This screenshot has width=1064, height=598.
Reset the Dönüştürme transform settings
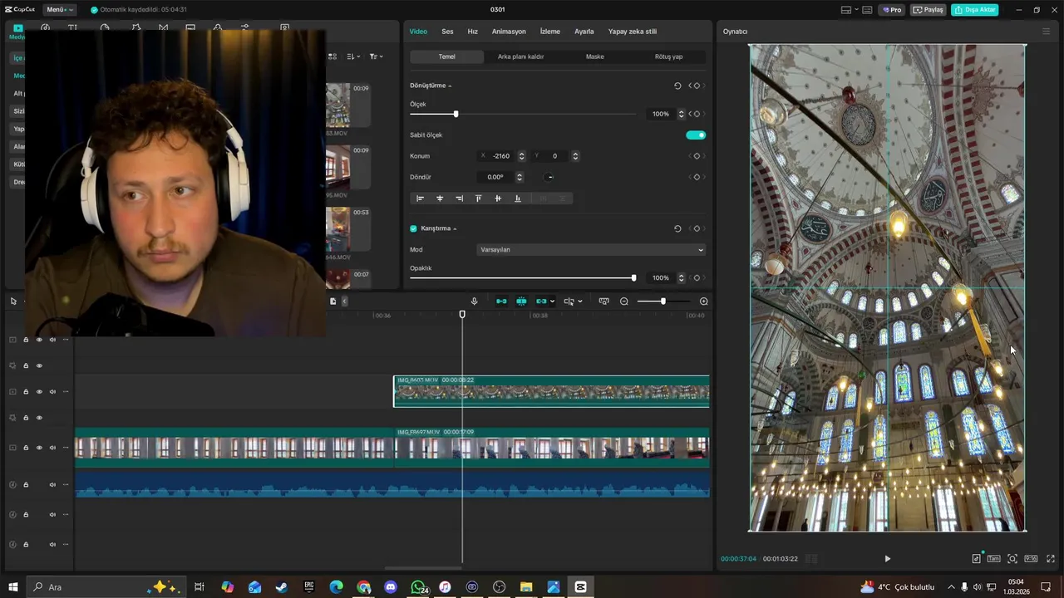pyautogui.click(x=677, y=86)
